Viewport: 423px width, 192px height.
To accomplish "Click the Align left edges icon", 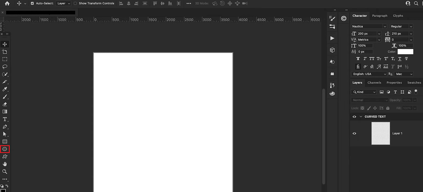I will 121,3.
